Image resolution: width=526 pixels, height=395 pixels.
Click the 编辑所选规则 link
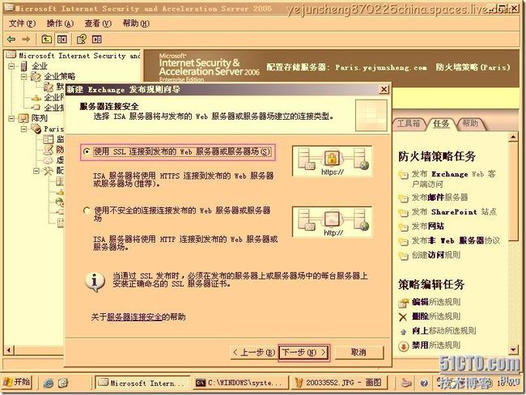[x=435, y=302]
